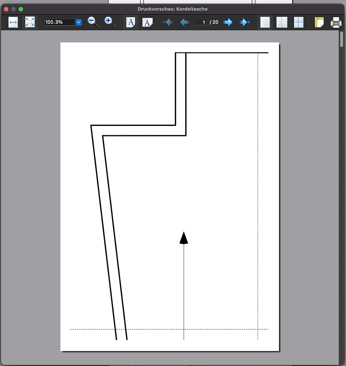Jump to the first page
The image size is (346, 366).
[168, 22]
